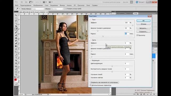Viewport: 171px width, 96px height.
Task: Select the Eraser tool
Action: point(16,43)
